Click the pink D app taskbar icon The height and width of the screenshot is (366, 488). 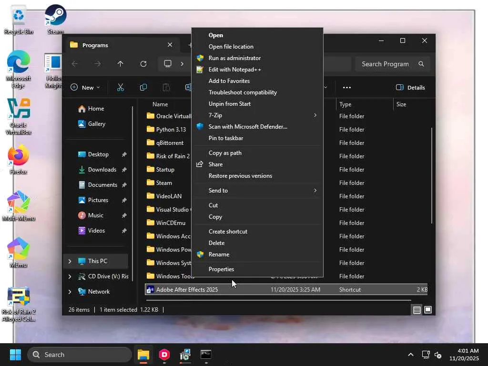click(x=164, y=355)
